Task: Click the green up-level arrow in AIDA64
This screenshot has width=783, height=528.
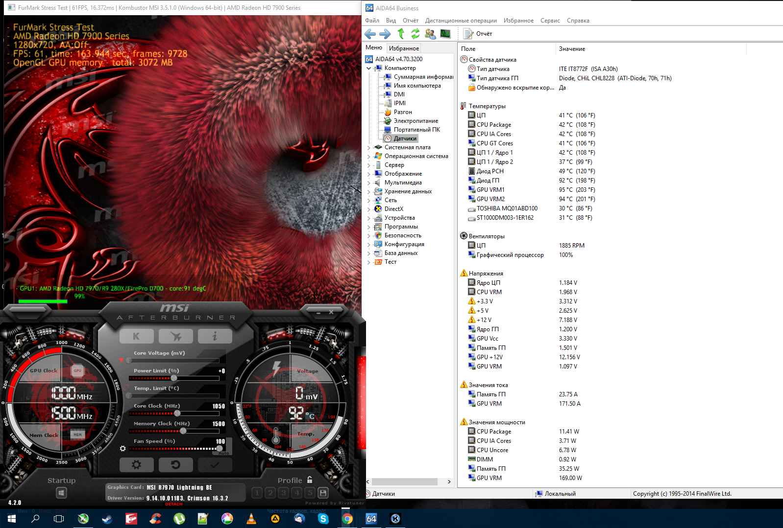Action: [x=401, y=34]
